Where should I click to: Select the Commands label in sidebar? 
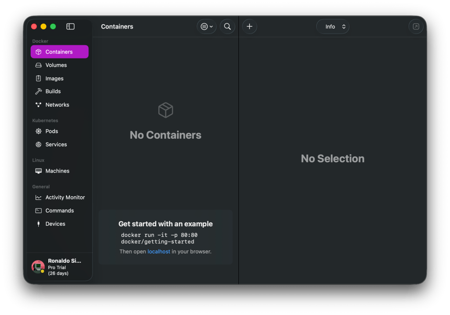pos(60,211)
